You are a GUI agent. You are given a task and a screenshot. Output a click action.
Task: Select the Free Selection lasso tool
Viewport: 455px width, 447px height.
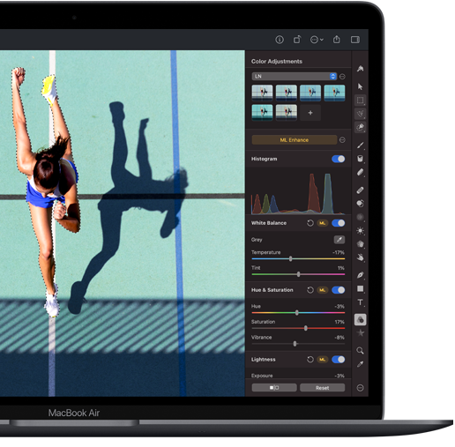tap(360, 114)
